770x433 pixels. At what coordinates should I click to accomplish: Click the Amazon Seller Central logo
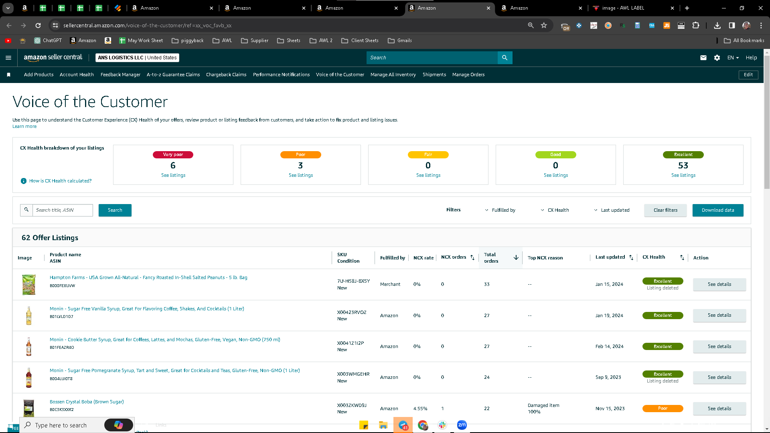tap(53, 57)
